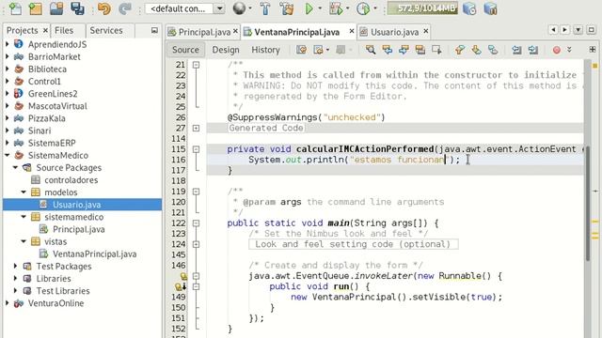Navigate back in editor toolbar

318,50
